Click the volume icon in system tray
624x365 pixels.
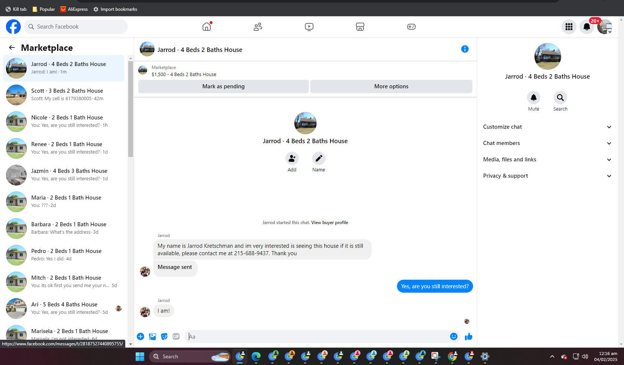point(585,356)
